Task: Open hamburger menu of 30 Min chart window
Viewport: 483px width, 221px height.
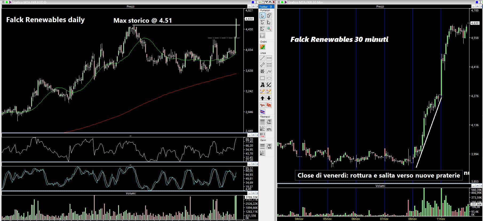Action: point(278,2)
